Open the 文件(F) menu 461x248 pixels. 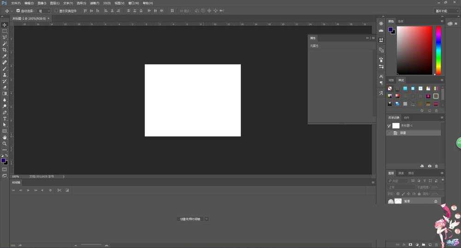click(16, 3)
